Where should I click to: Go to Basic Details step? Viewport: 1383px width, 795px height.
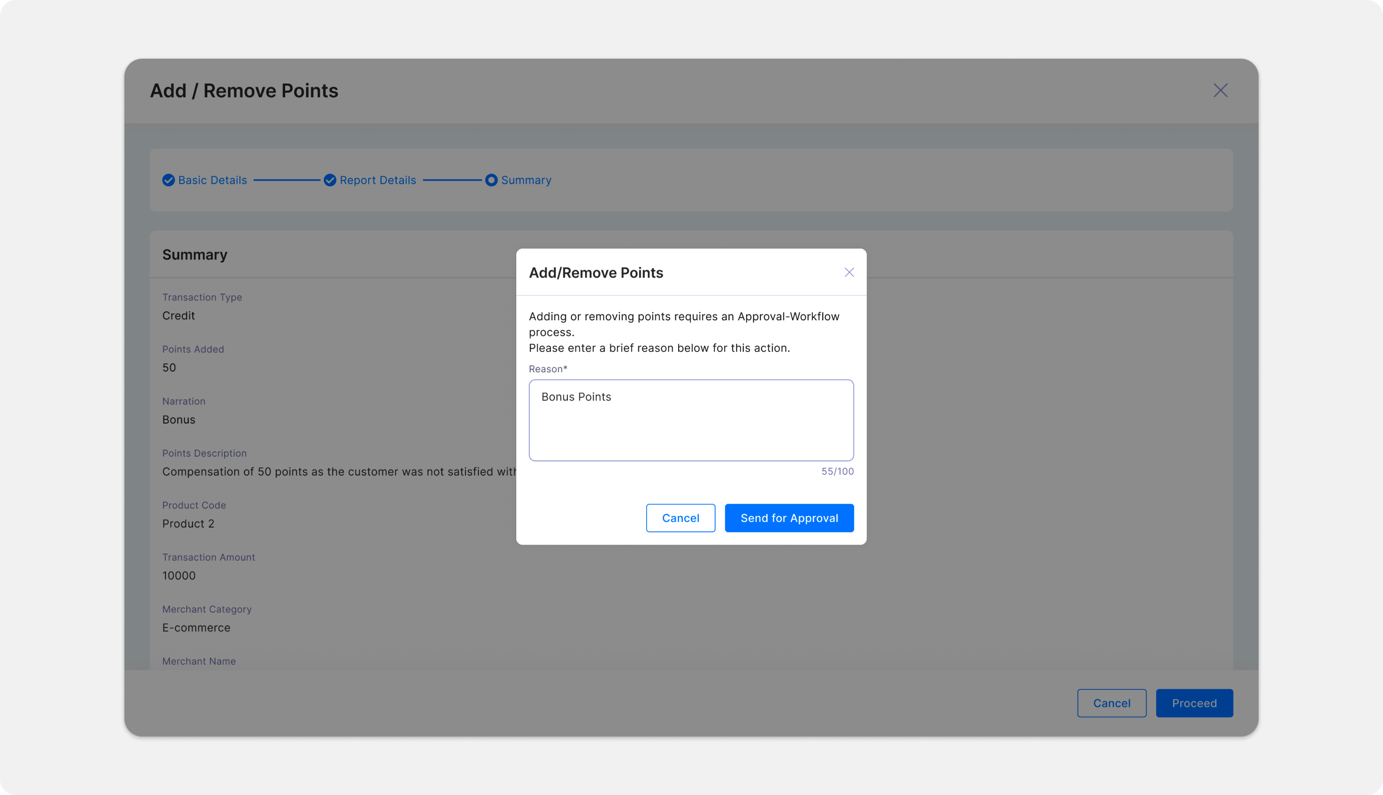(212, 180)
